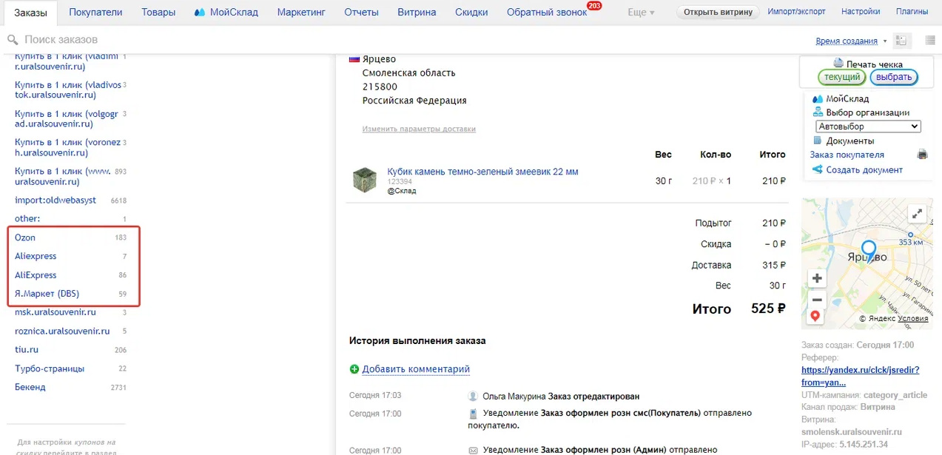
Task: Click the phone SMS notification icon
Action: 473,413
